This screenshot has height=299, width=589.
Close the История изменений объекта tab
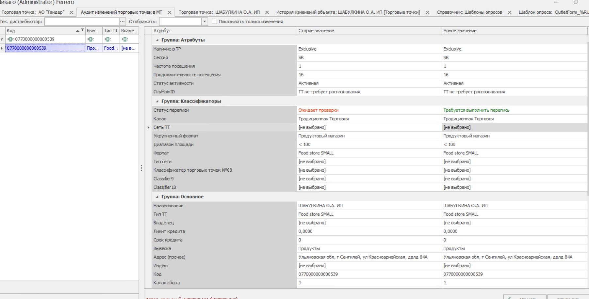coord(427,12)
